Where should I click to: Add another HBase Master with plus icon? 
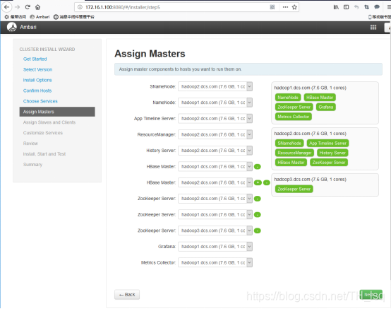[258, 182]
